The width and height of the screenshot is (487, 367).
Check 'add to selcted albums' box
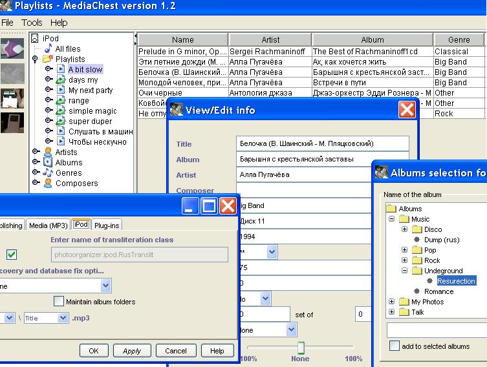394,346
